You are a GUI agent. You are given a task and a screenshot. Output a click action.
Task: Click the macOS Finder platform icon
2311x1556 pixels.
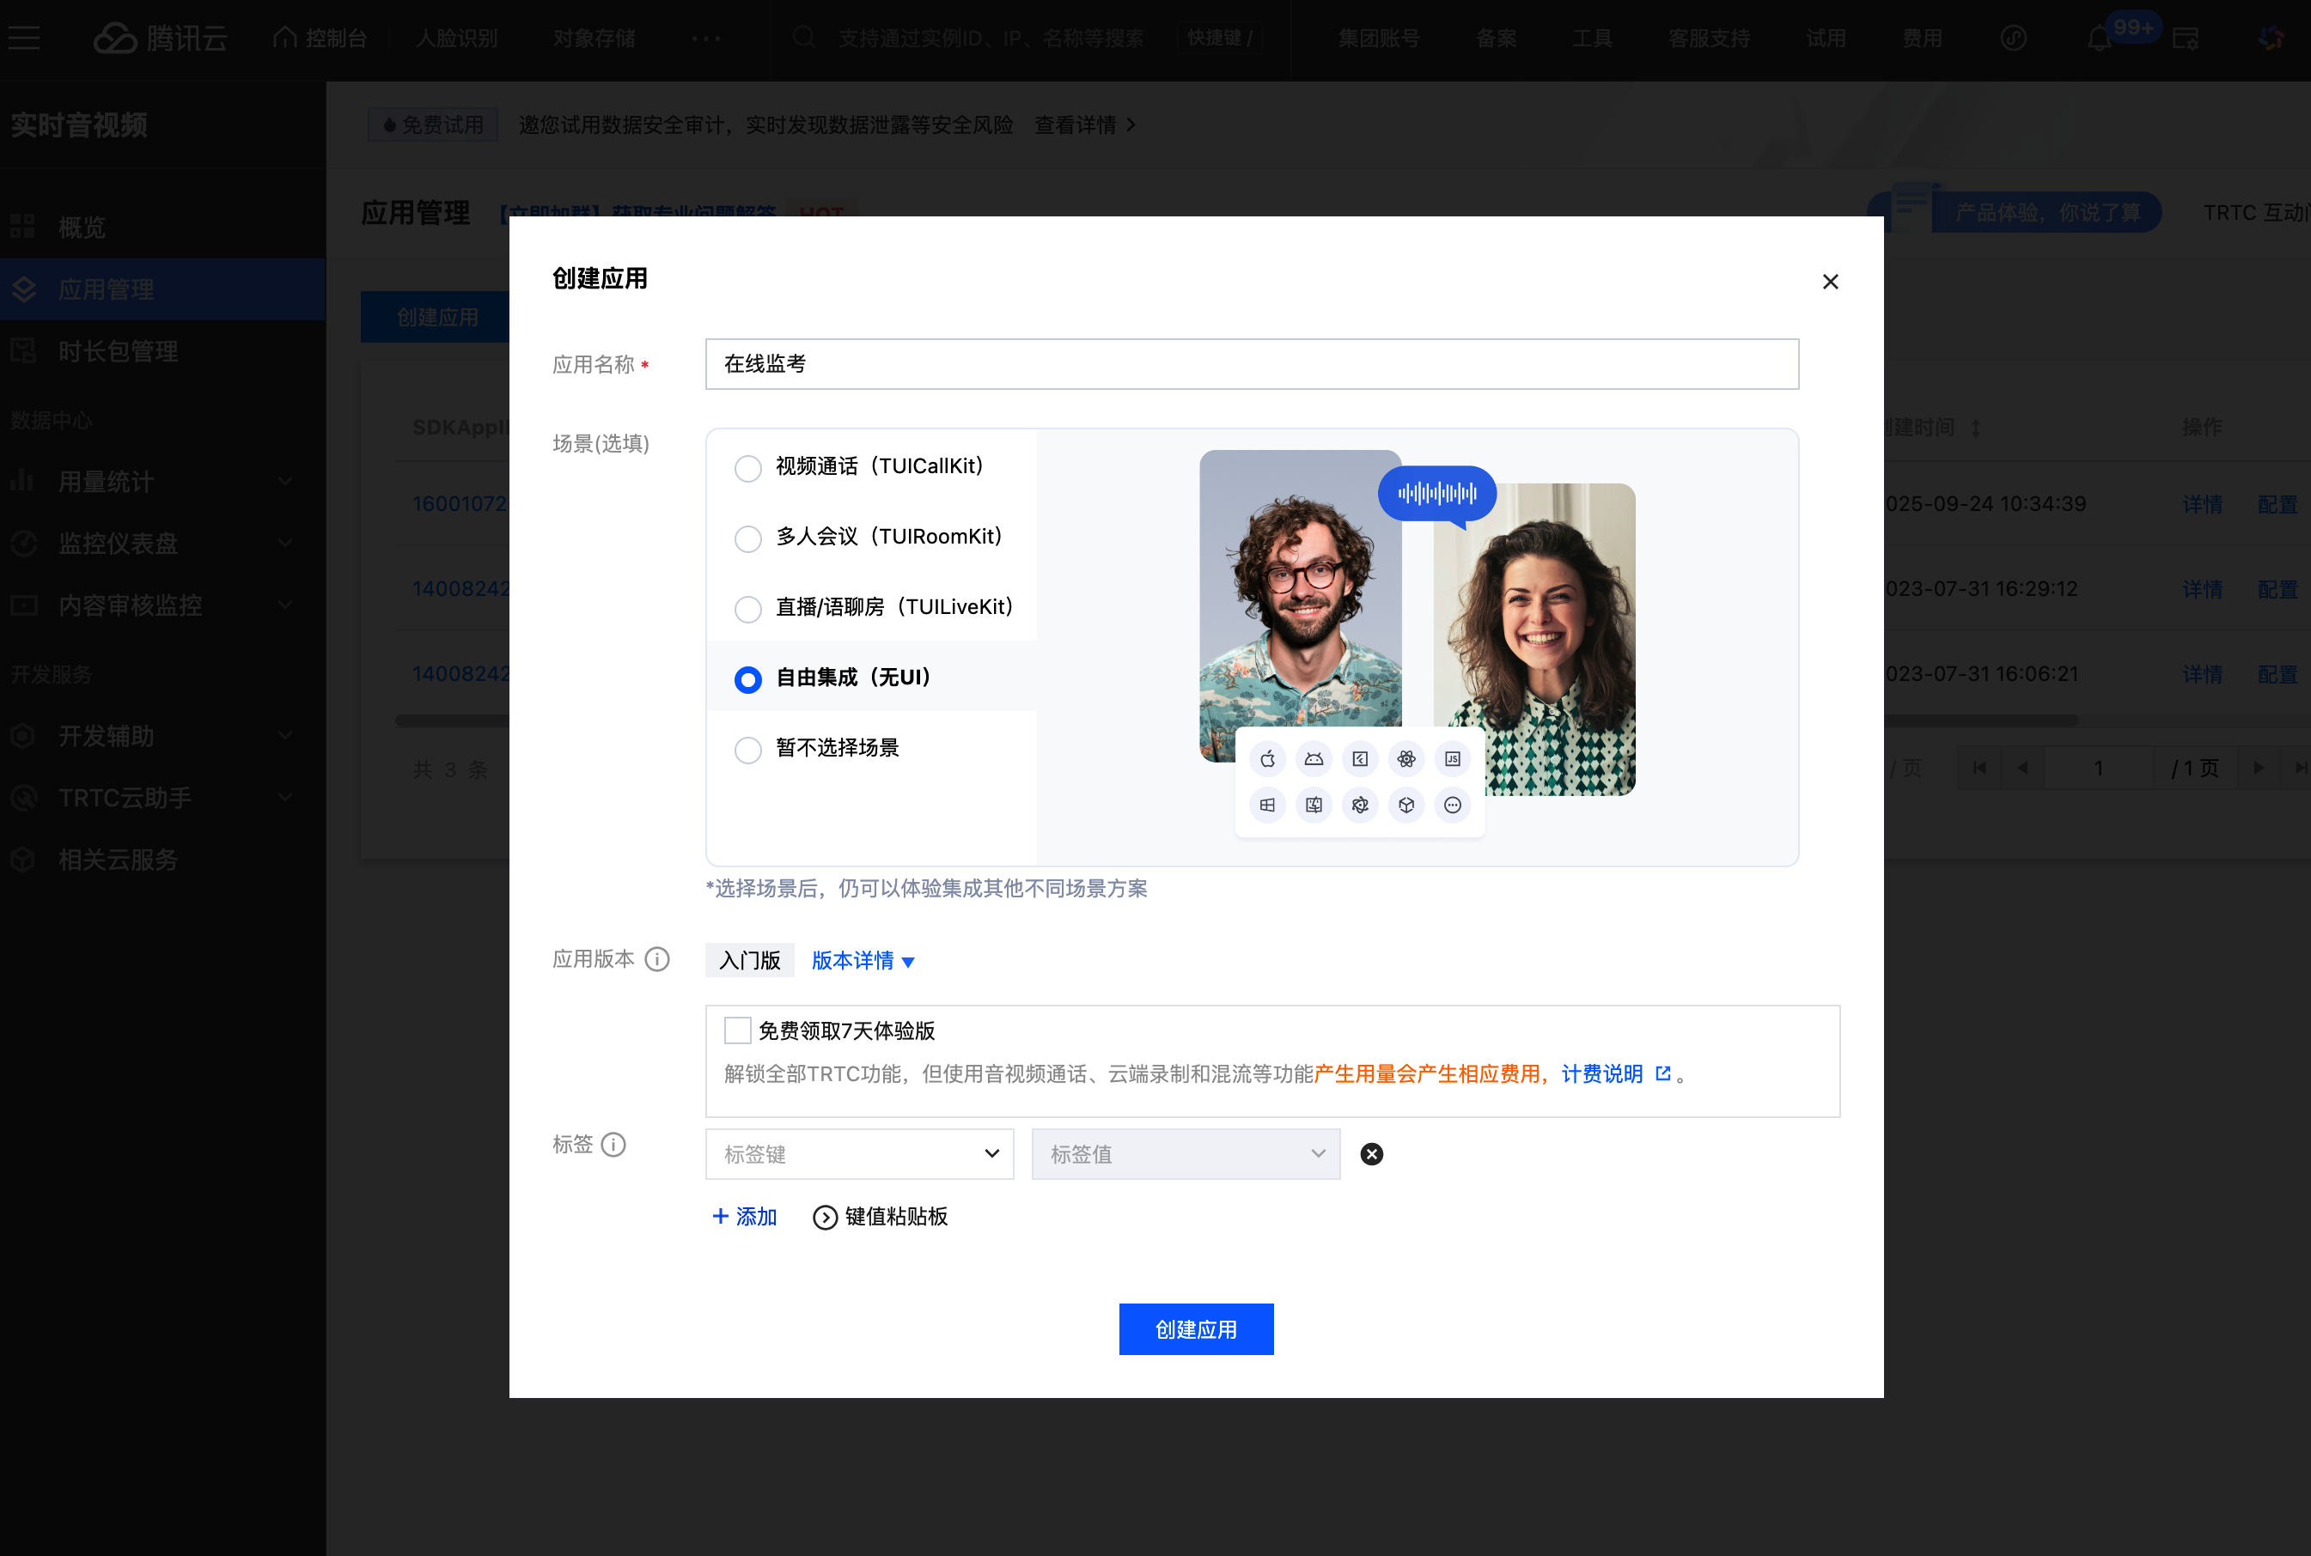click(x=1314, y=805)
